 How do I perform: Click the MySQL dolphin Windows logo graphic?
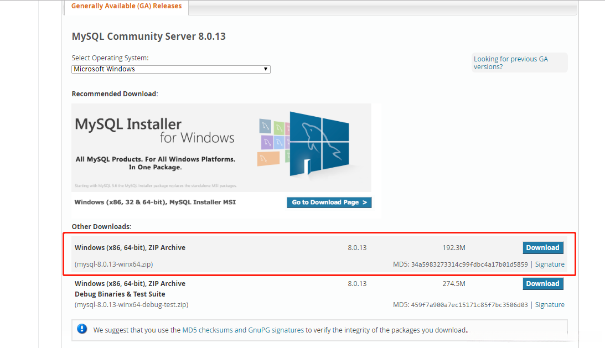[319, 143]
